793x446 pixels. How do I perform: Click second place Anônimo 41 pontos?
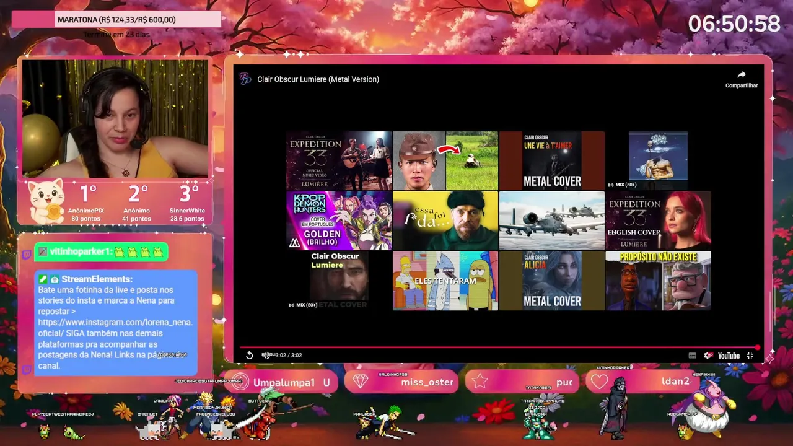point(137,203)
